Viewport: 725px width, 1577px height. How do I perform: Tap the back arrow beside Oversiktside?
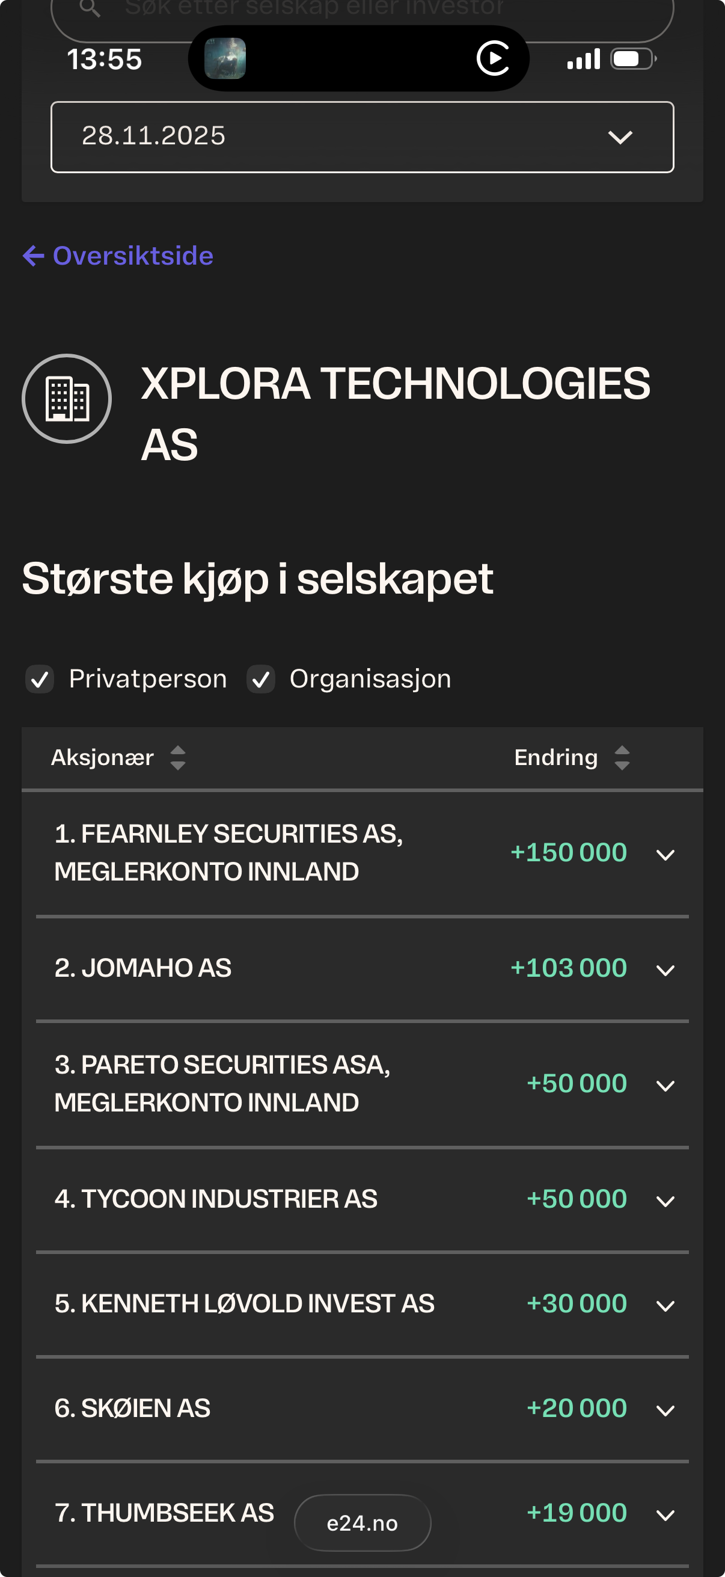(34, 256)
